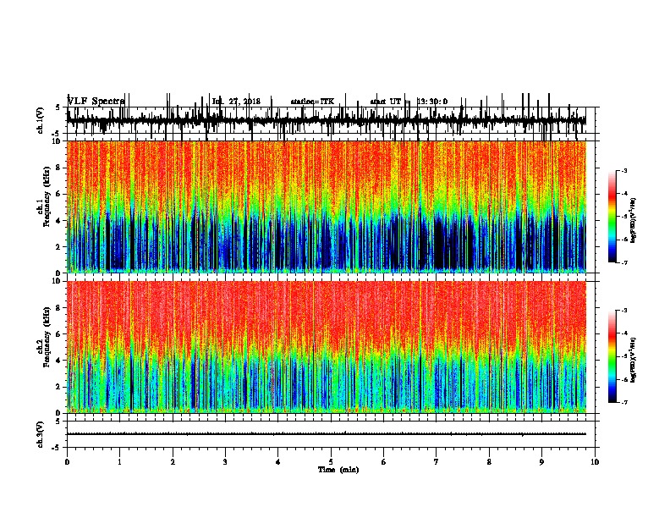
Task: Click the '0' tick on the time axis
Action: tap(67, 462)
